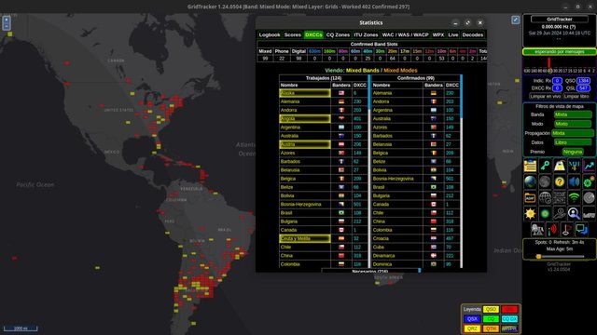Screen dimensions: 597x335
Task: Open the Premio filter dropdown
Action: [x=573, y=152]
